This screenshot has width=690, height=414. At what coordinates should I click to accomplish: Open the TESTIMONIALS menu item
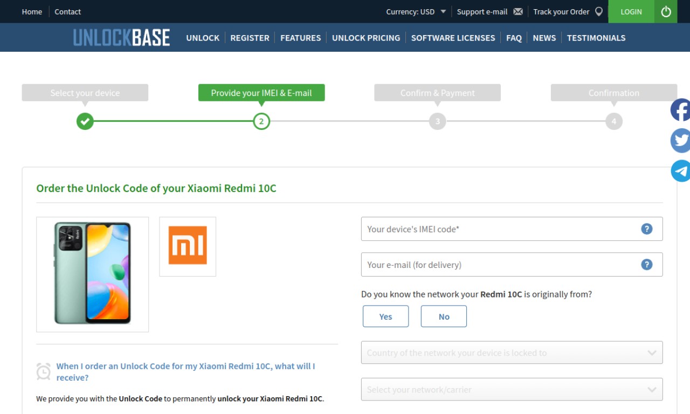[x=596, y=38]
